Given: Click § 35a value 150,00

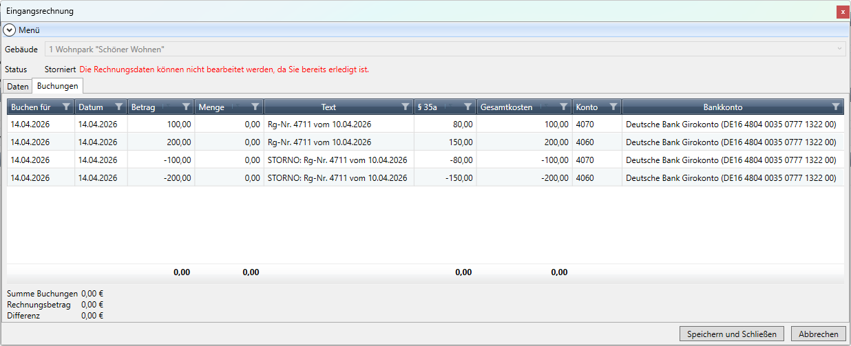Looking at the screenshot, I should pyautogui.click(x=445, y=142).
